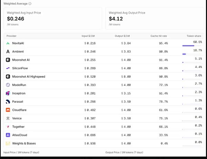Click Input Price / 1M tokens (7 days) label
This screenshot has height=159, width=207.
(21, 152)
